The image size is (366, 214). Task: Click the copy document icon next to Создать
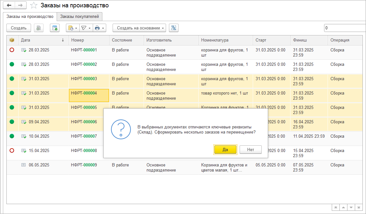[x=38, y=28]
